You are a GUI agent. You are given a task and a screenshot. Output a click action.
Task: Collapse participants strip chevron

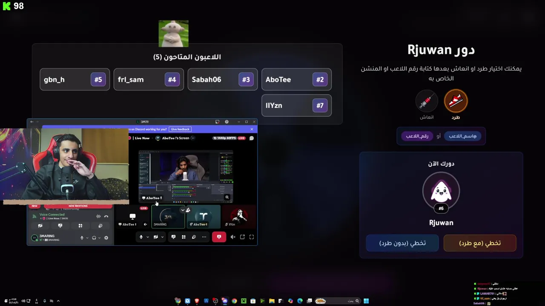click(x=183, y=210)
